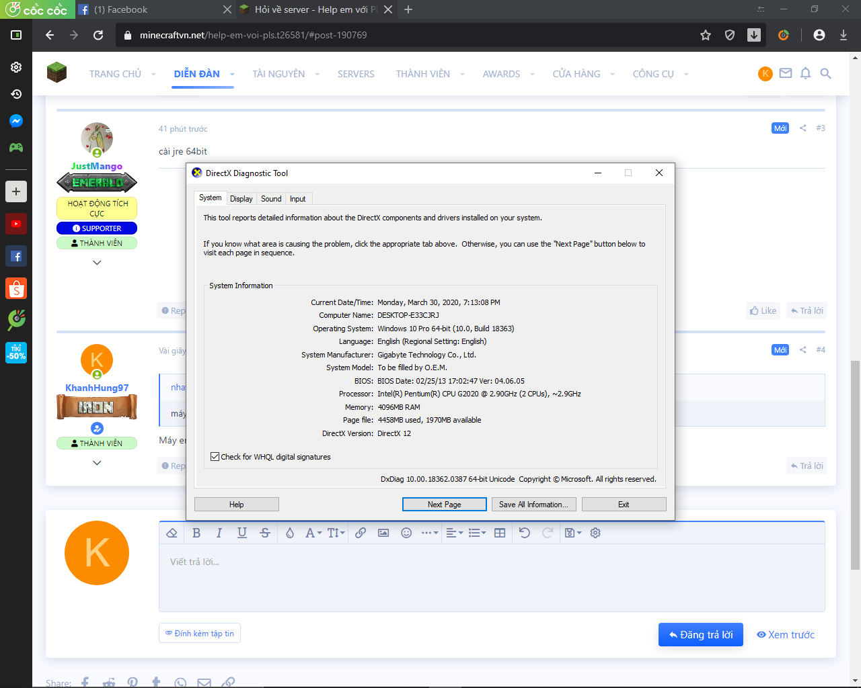Switch to the Display tab in DxDiag

pyautogui.click(x=241, y=199)
